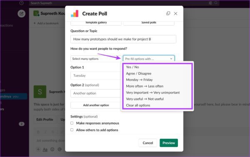Click the search magnifier icon
Image resolution: width=250 pixels, height=157 pixels.
(x=216, y=3)
